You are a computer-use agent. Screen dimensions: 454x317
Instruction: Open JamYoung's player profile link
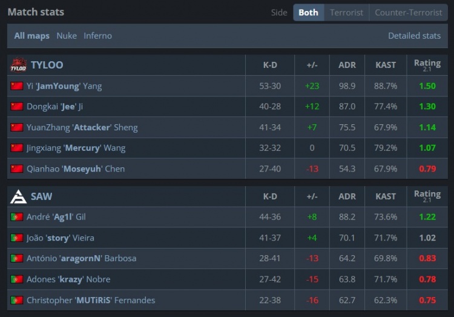click(64, 86)
